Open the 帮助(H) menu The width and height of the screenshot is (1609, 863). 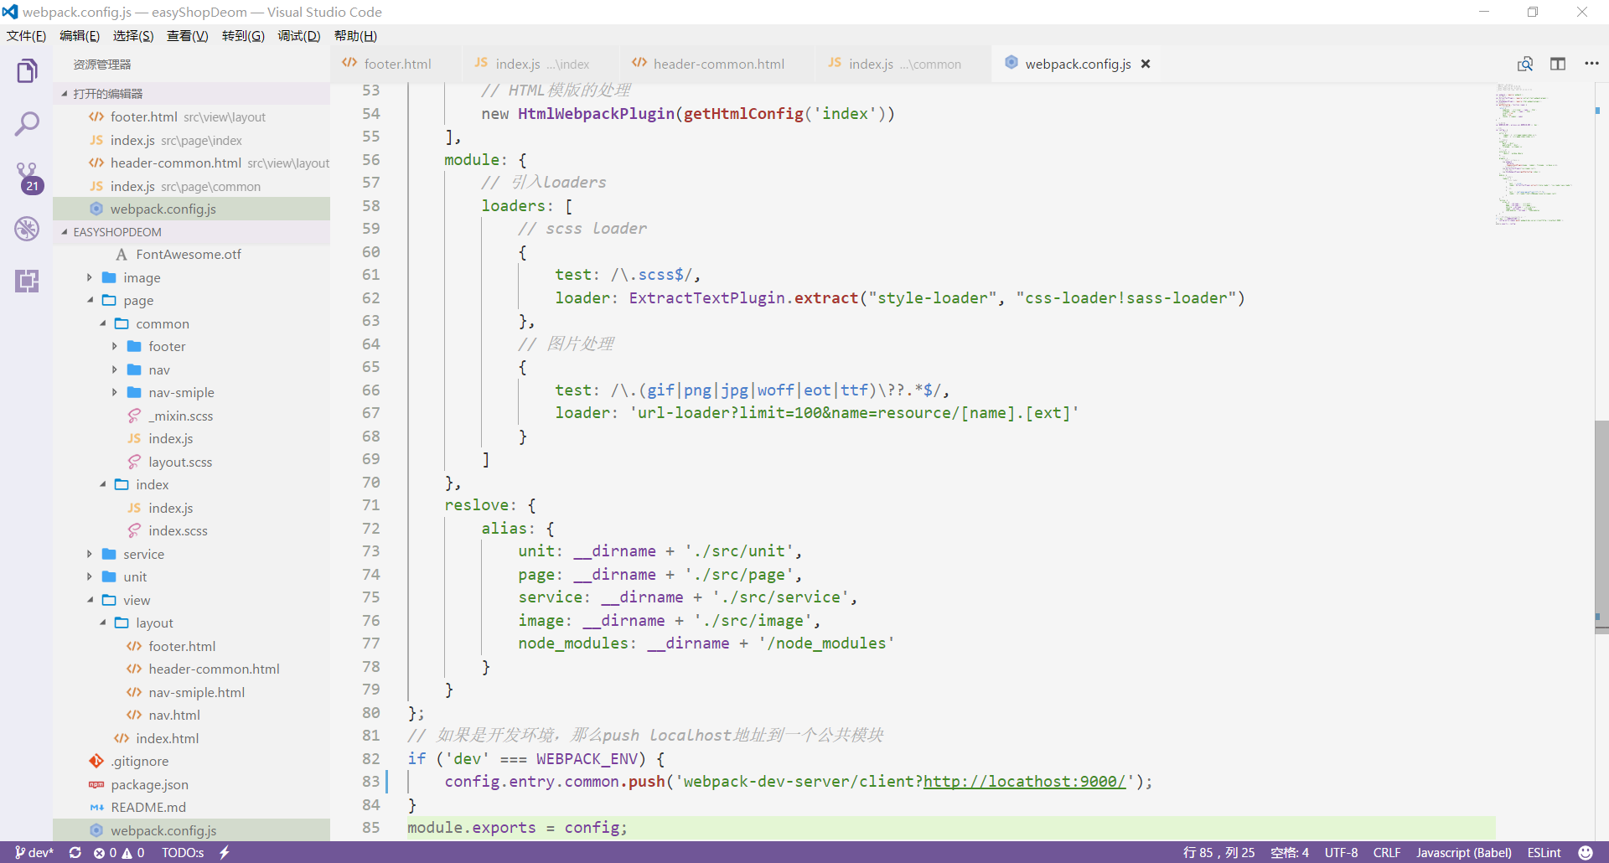[355, 36]
